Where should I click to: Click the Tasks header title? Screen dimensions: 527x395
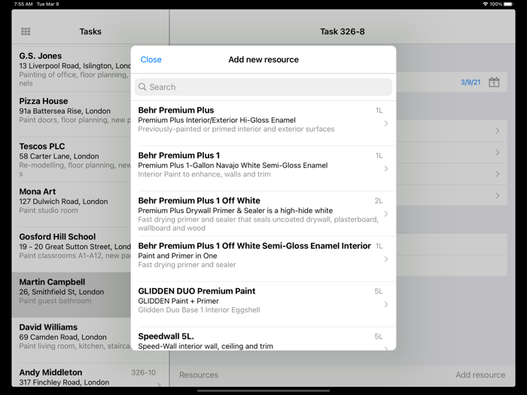tap(90, 32)
